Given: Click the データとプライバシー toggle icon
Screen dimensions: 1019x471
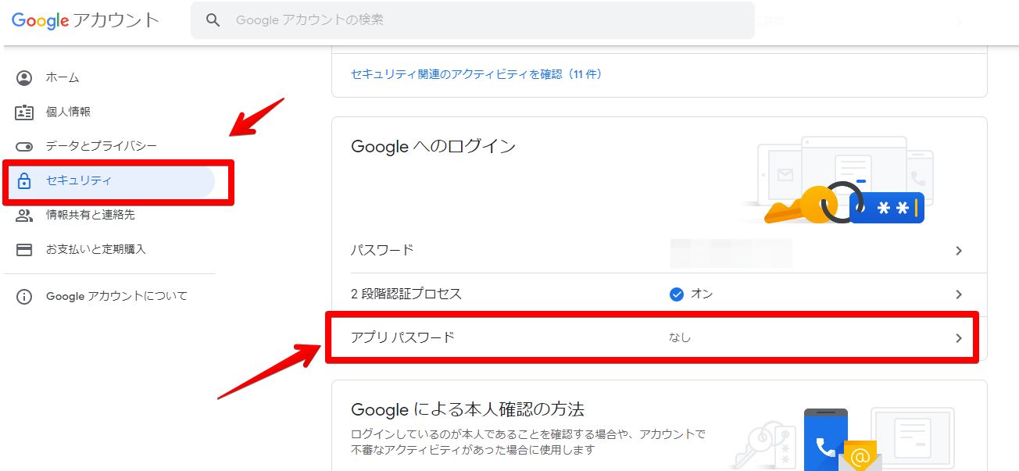Looking at the screenshot, I should pyautogui.click(x=25, y=146).
